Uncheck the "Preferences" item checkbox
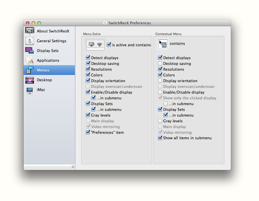The height and width of the screenshot is (201, 259). tap(88, 132)
